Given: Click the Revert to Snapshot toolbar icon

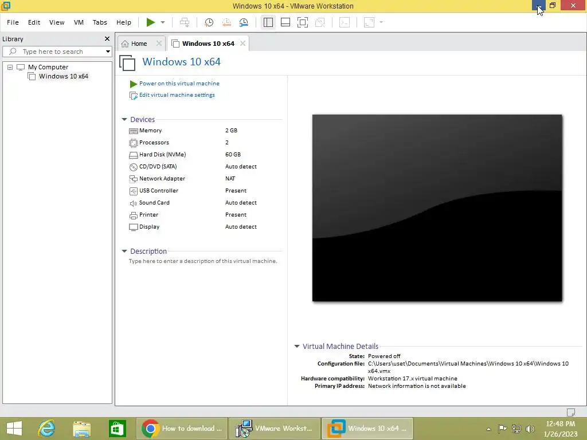Looking at the screenshot, I should click(x=226, y=22).
